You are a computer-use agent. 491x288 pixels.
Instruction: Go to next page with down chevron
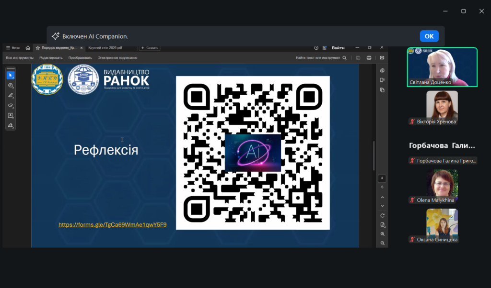click(382, 206)
